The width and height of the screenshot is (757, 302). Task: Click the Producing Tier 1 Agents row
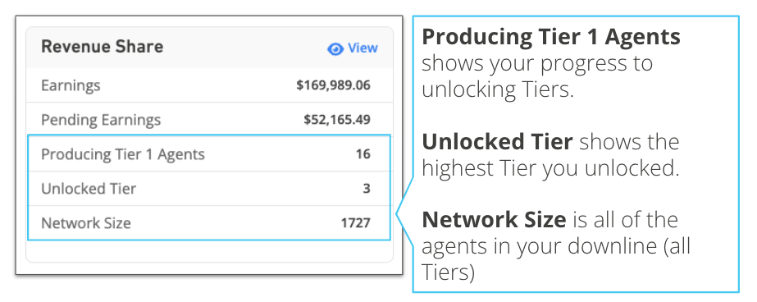(209, 154)
